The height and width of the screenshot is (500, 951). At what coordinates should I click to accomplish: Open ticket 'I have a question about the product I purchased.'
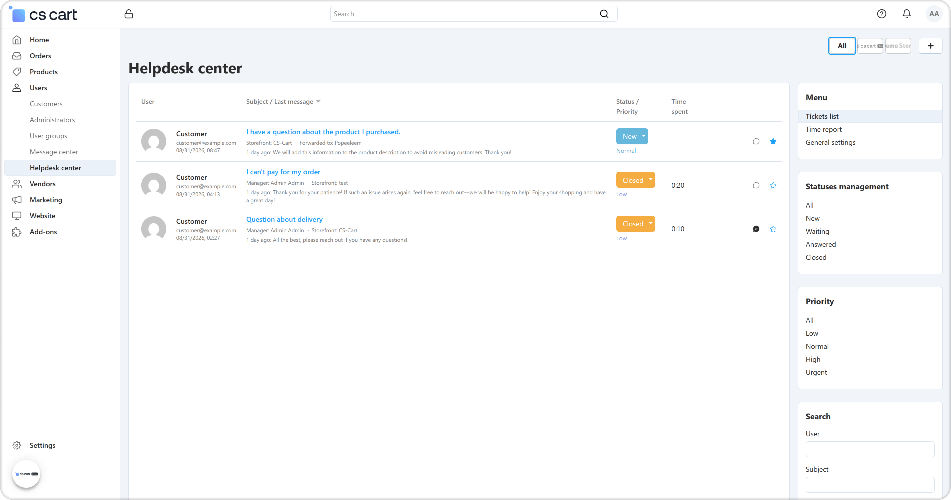[323, 132]
